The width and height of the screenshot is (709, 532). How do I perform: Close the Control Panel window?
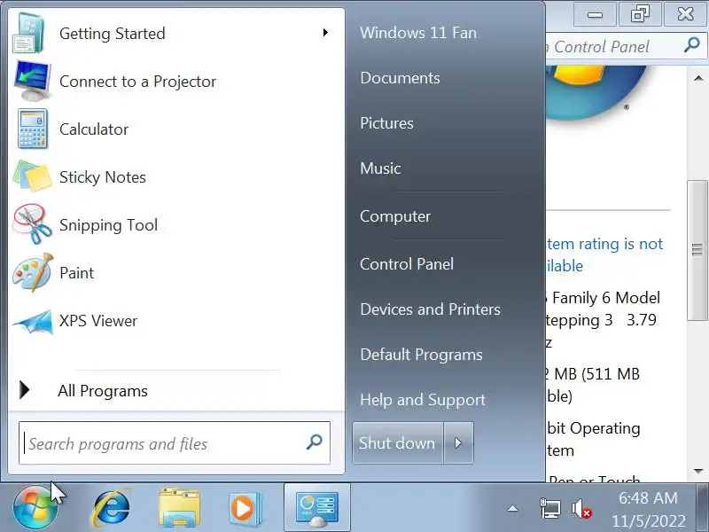[685, 14]
